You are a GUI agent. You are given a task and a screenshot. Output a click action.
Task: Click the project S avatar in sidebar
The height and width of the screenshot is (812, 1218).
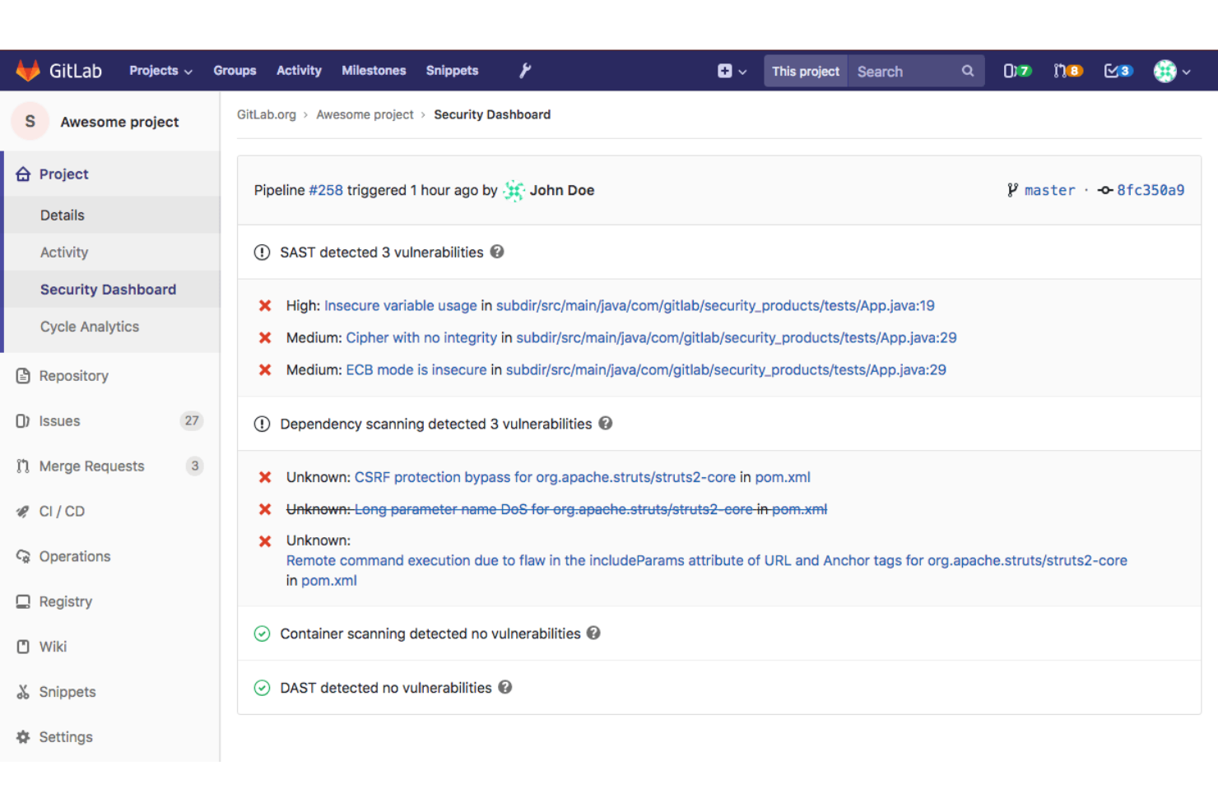(x=30, y=122)
